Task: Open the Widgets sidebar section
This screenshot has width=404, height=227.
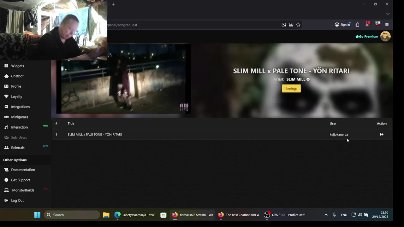Action: pyautogui.click(x=18, y=66)
